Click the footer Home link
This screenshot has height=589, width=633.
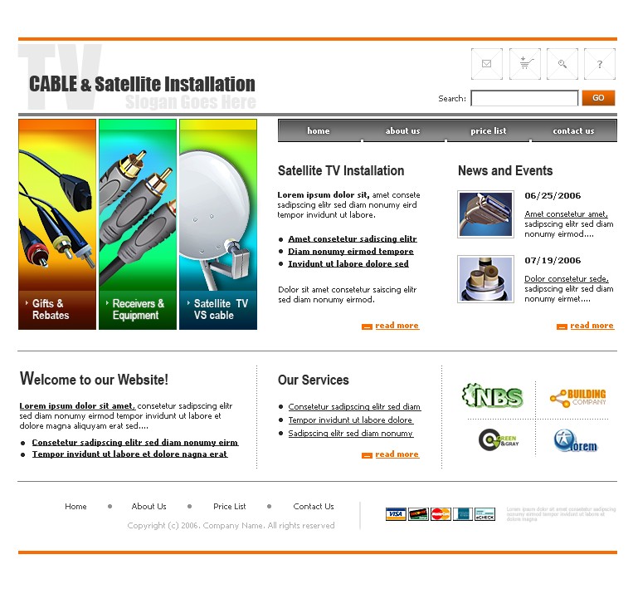tap(75, 506)
